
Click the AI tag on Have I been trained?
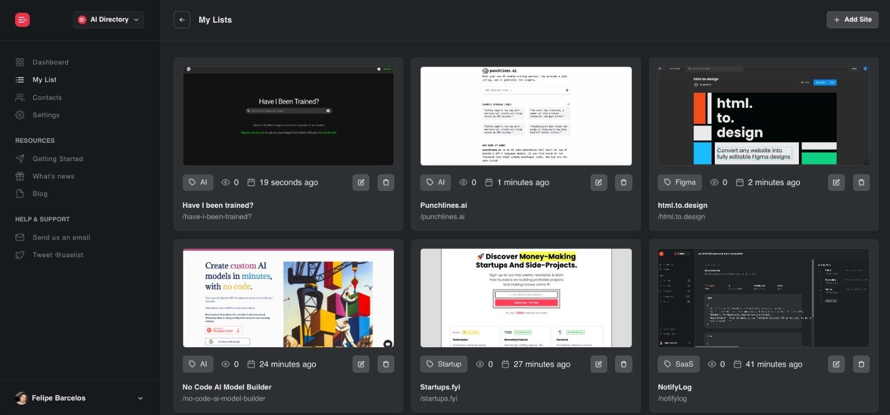(x=198, y=182)
